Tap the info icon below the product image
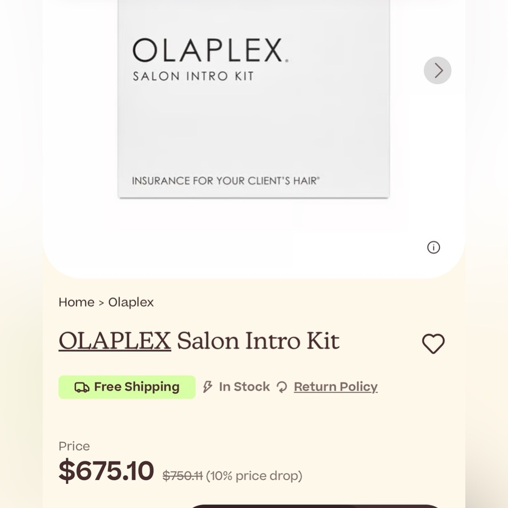 click(x=433, y=247)
